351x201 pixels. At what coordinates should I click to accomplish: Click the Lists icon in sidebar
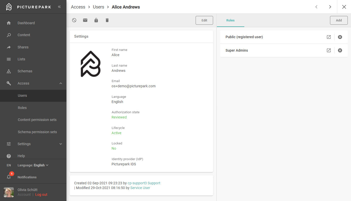point(9,59)
